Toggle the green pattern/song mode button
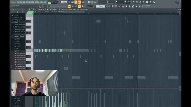The image size is (191, 107). click(x=49, y=2)
